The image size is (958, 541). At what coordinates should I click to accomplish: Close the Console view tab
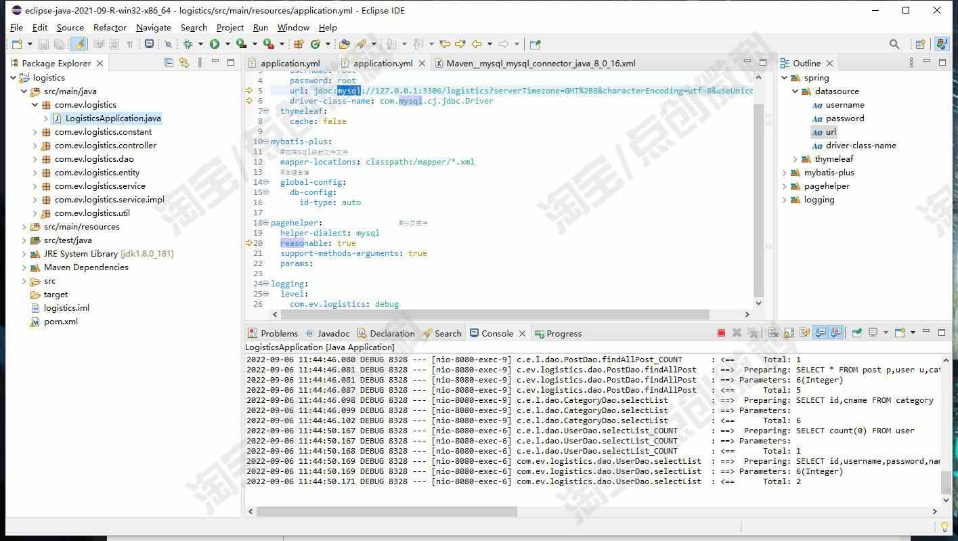tap(522, 333)
